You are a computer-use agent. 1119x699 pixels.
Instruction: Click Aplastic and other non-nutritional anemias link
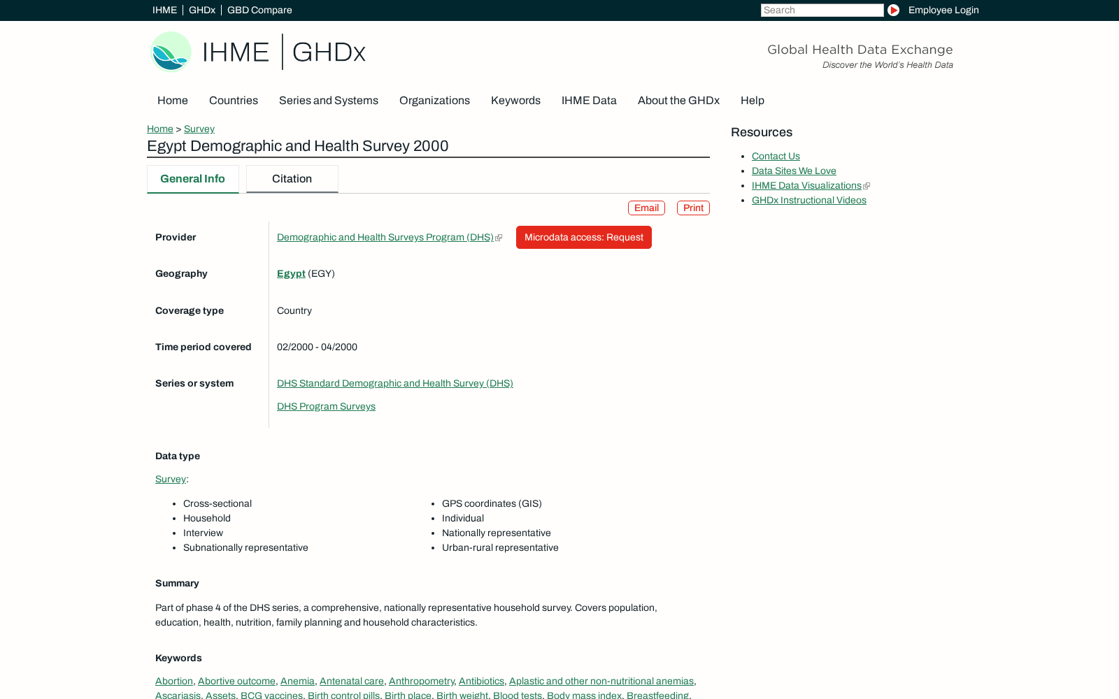point(601,681)
